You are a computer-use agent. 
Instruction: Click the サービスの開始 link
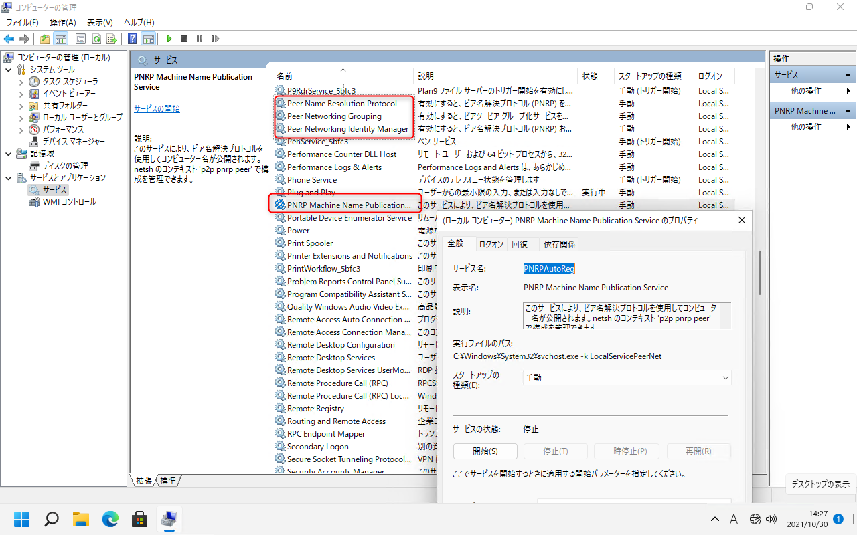157,108
